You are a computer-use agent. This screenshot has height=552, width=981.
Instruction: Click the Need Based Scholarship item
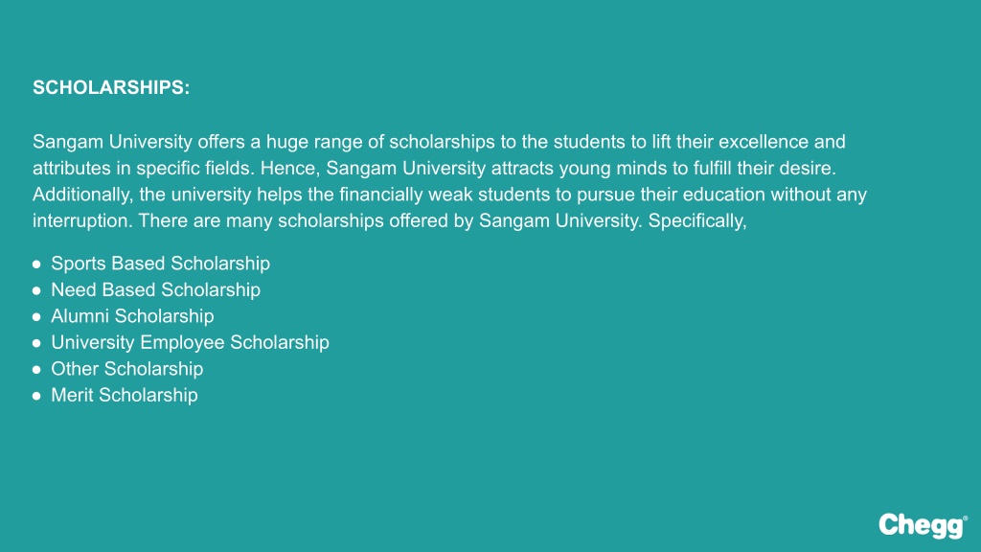coord(156,289)
